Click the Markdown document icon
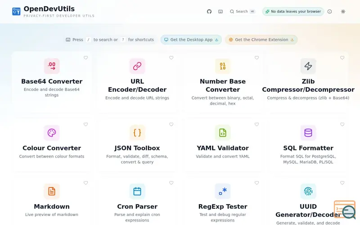This screenshot has width=360, height=225. pyautogui.click(x=52, y=191)
